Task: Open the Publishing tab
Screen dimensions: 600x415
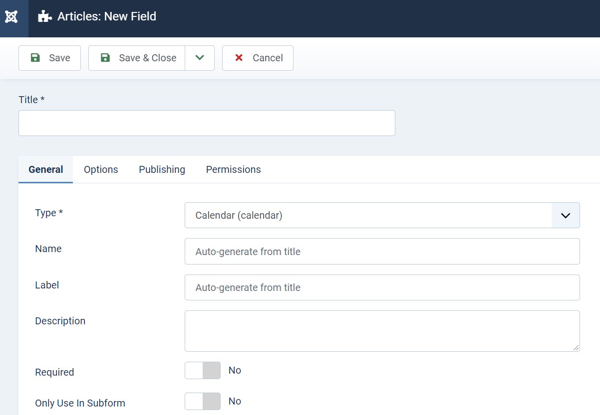Action: (x=162, y=169)
